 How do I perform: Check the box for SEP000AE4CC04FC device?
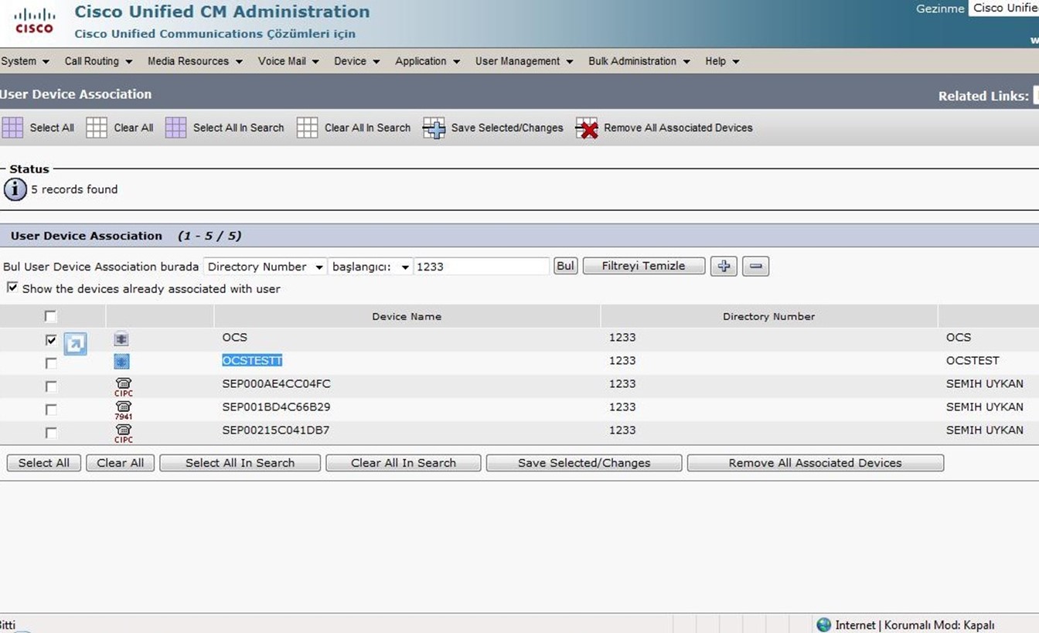coord(51,386)
